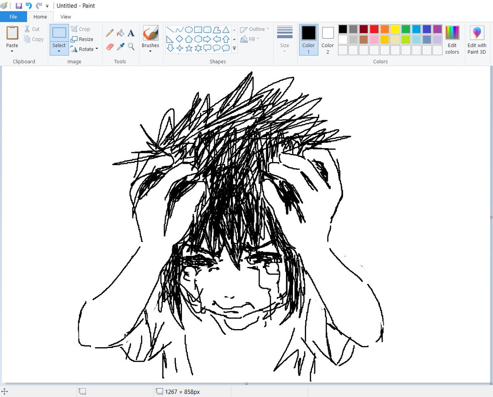Open the Edit colors dialog
This screenshot has height=397, width=493.
click(452, 39)
